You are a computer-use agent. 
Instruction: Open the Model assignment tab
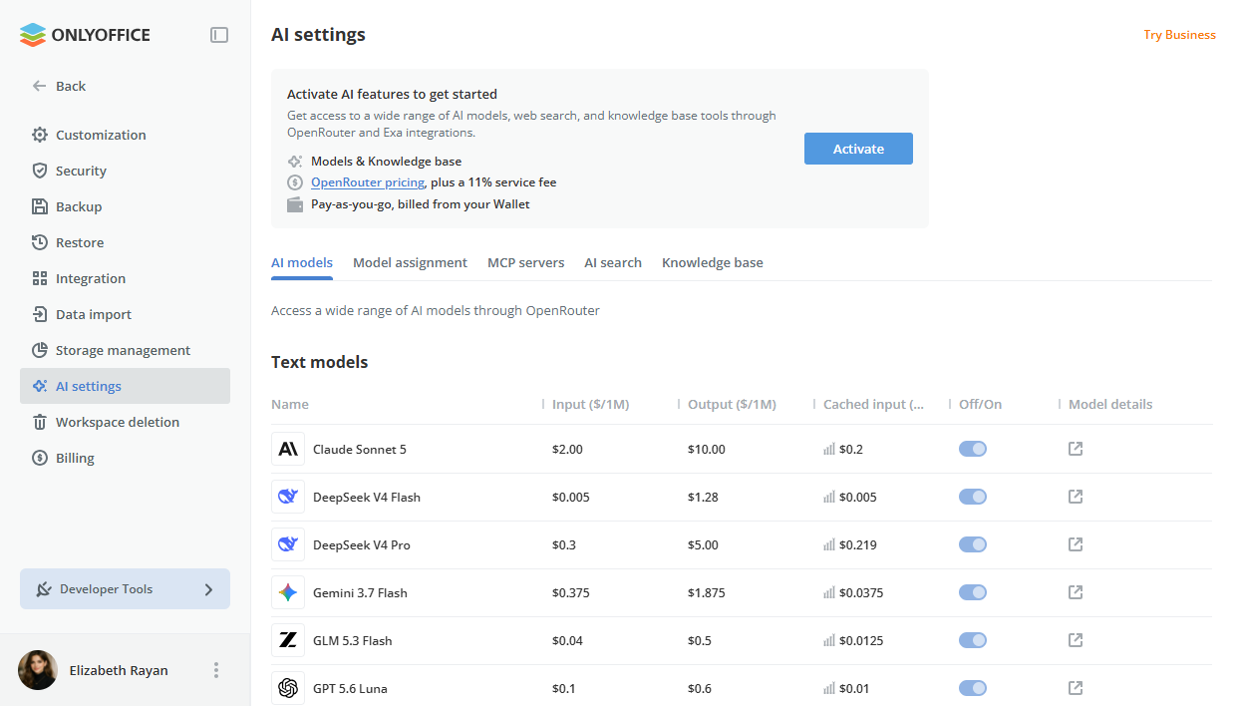coord(410,263)
